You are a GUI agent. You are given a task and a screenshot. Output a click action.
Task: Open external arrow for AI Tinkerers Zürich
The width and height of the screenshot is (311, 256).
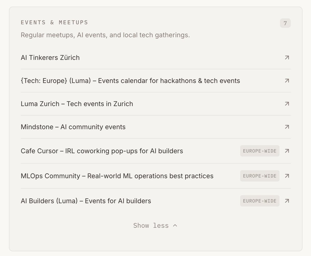(287, 58)
